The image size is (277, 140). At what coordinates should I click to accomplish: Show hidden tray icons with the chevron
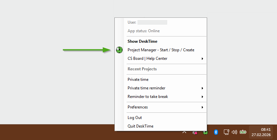click(184, 132)
